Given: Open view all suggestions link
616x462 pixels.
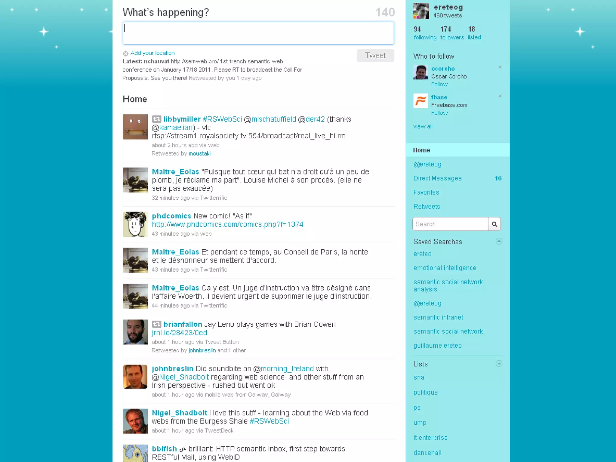Looking at the screenshot, I should pyautogui.click(x=423, y=127).
